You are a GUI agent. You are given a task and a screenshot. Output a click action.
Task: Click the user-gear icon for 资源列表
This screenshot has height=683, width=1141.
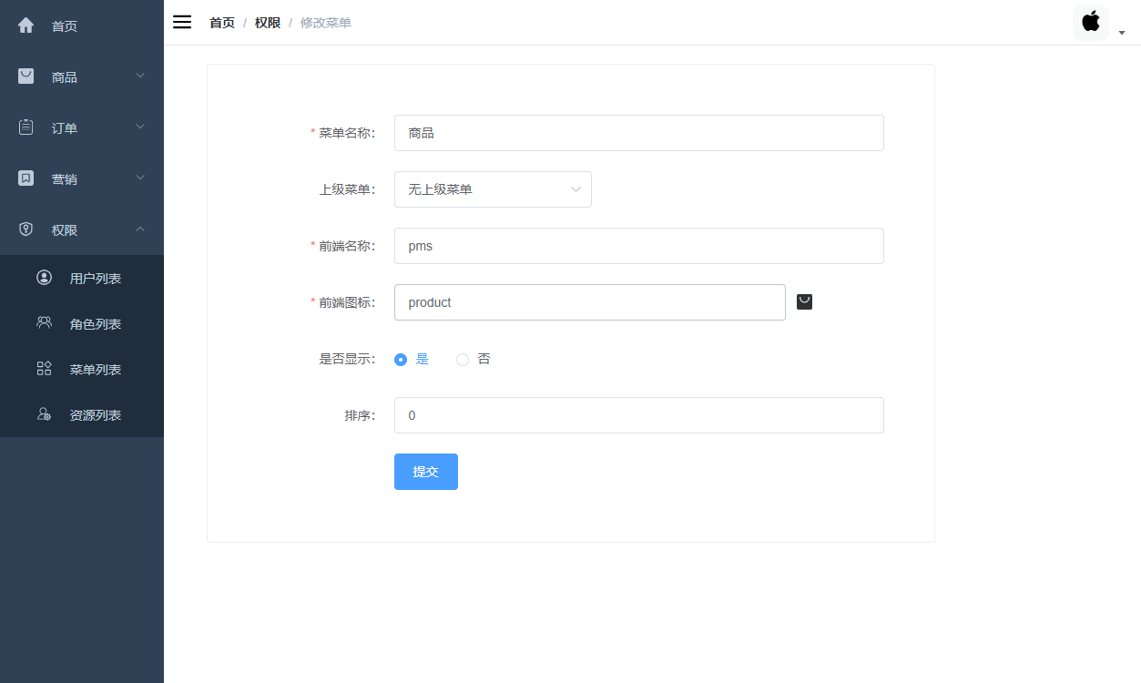44,413
